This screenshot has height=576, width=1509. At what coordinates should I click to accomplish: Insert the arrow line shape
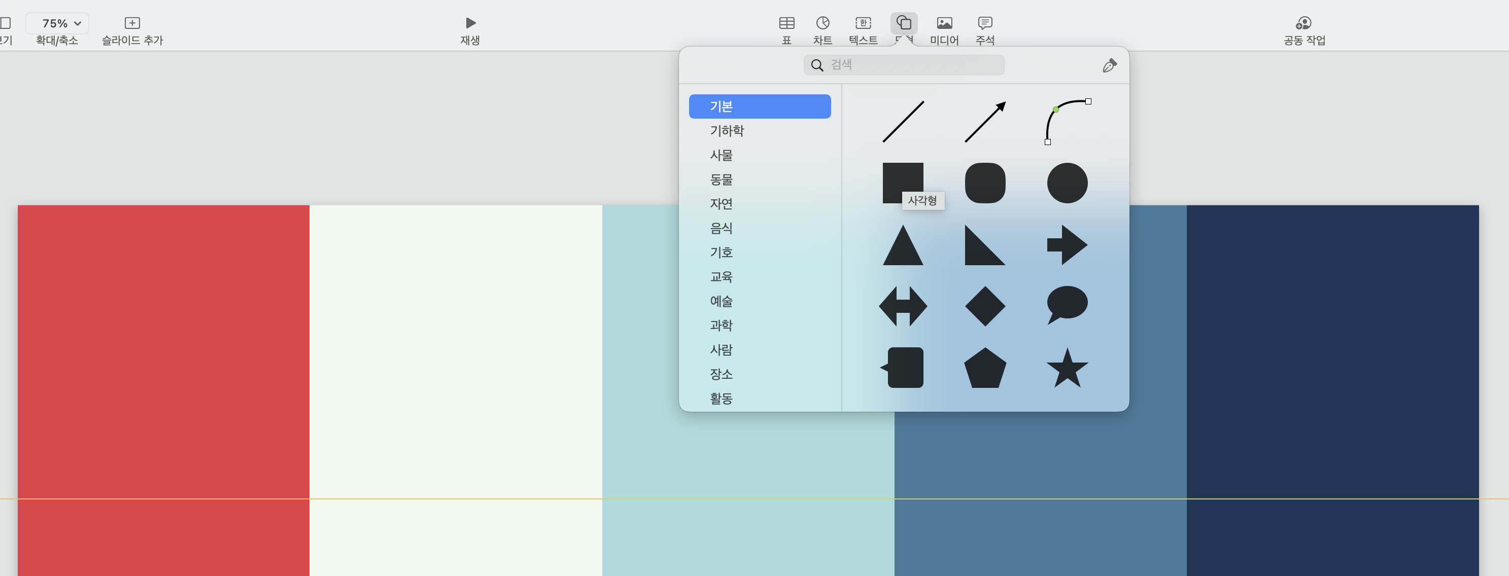pyautogui.click(x=985, y=122)
